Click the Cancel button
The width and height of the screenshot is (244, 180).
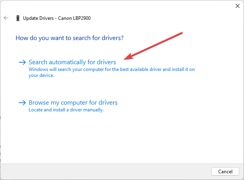225,171
